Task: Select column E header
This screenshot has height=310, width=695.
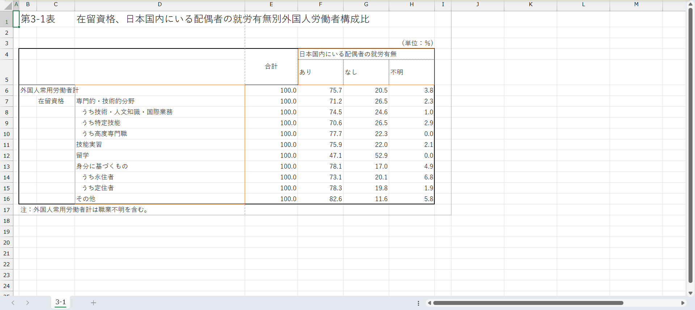Action: [271, 4]
